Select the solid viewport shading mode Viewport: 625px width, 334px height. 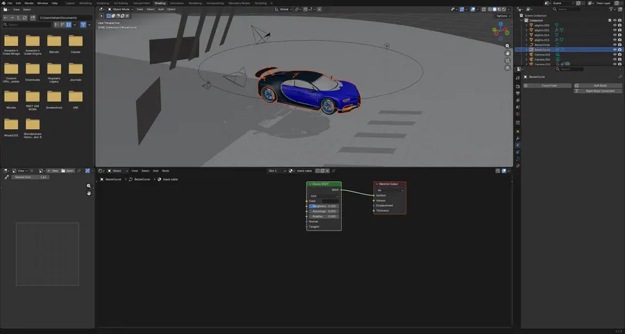click(494, 9)
